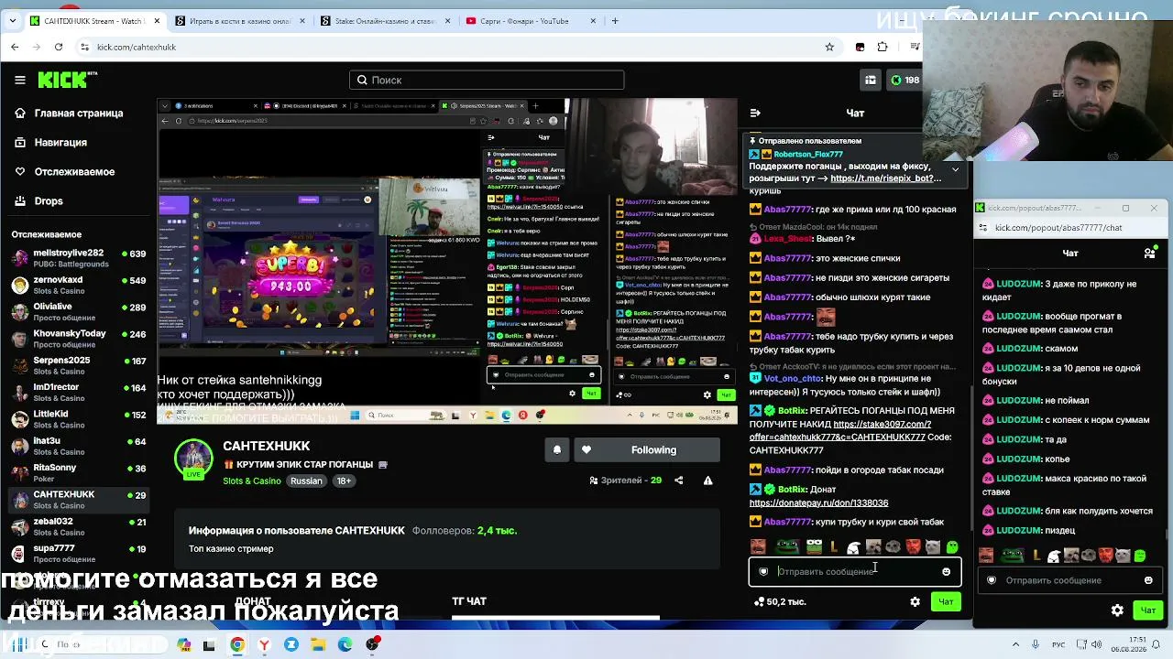The width and height of the screenshot is (1173, 659).
Task: Click inside the Поиск search field
Action: (487, 80)
